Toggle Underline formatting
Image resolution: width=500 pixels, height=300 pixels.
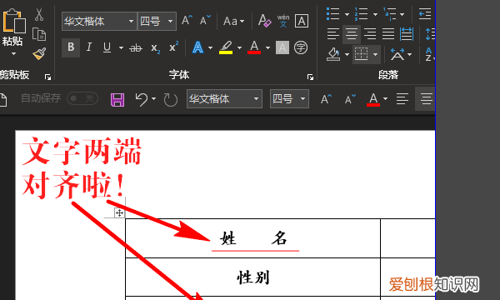107,47
